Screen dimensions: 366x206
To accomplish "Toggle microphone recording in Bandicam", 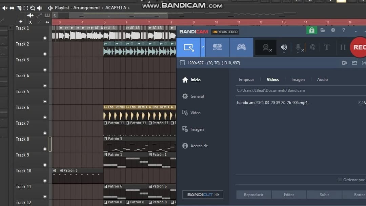I will coord(299,47).
